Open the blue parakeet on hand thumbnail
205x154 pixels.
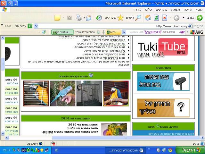[x=62, y=93]
